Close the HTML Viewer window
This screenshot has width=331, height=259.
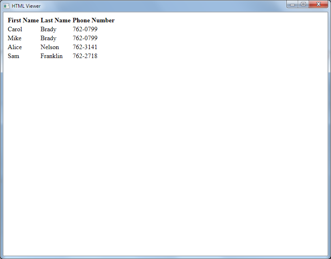coord(318,4)
